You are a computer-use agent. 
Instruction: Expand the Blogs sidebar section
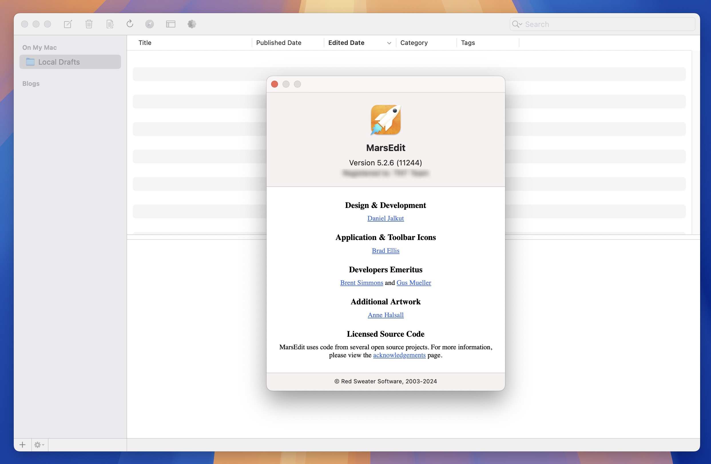(31, 83)
